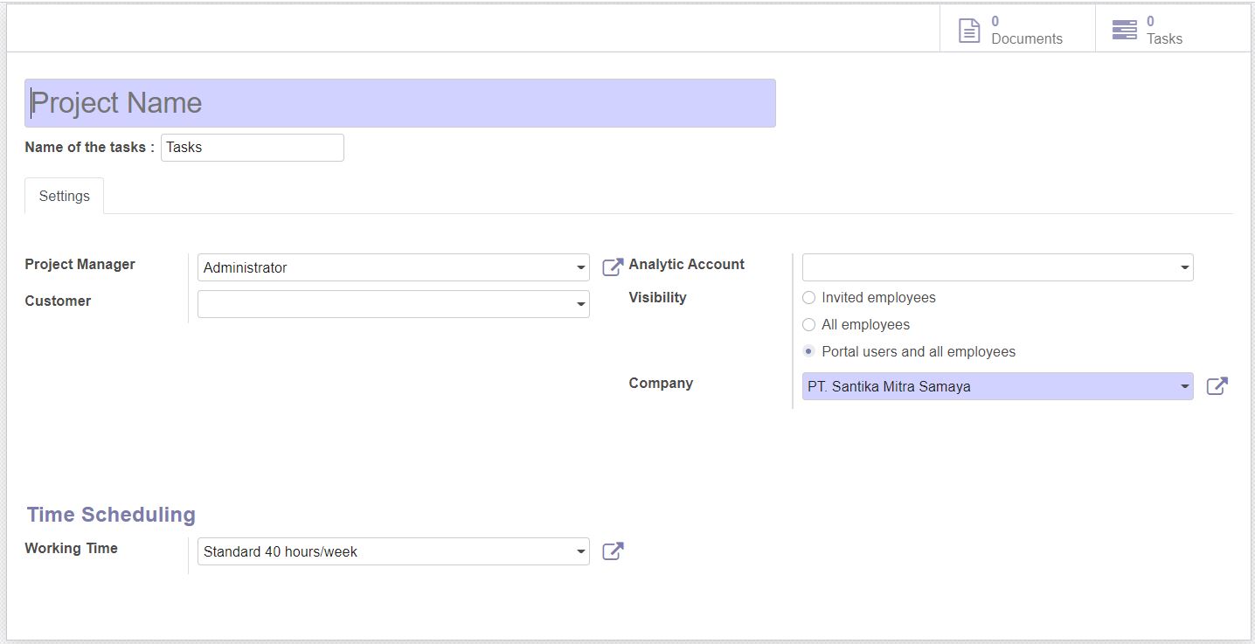Click the Company label
Image resolution: width=1255 pixels, height=644 pixels.
661,383
